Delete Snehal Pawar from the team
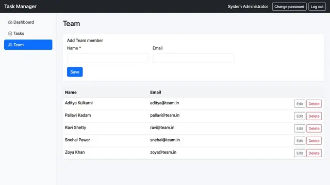 pyautogui.click(x=314, y=141)
